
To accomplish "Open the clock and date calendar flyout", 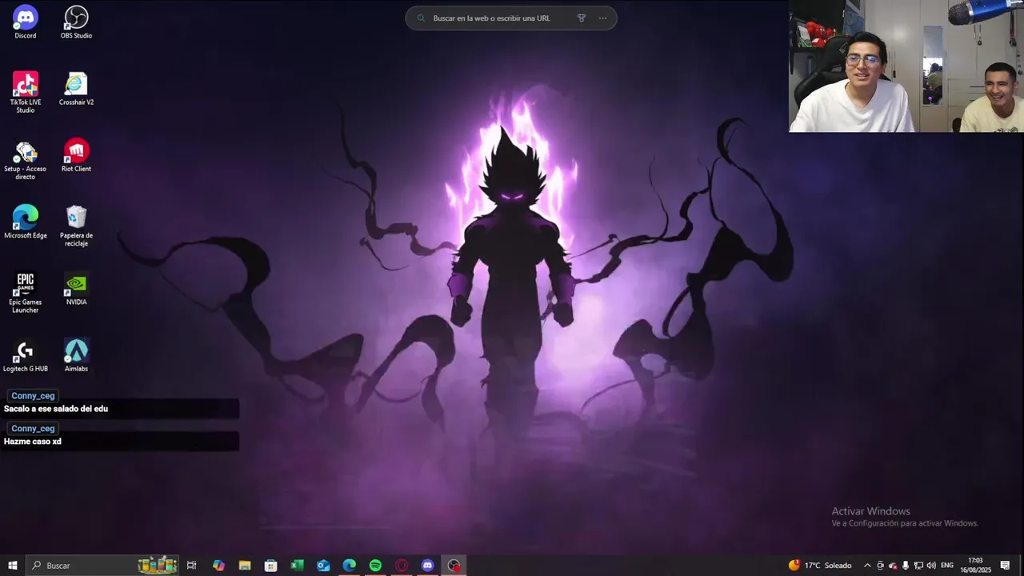I will point(975,566).
